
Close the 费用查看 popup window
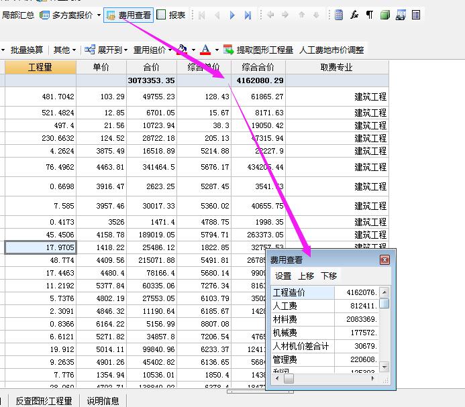pyautogui.click(x=384, y=260)
